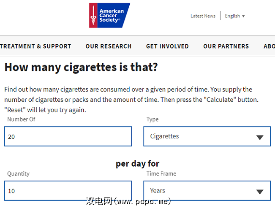Screen dimensions: 275x211
Task: Expand the English language selector
Action: point(235,16)
